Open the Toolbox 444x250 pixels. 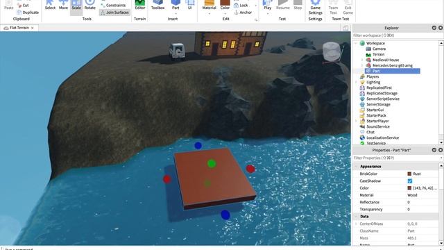(157, 5)
